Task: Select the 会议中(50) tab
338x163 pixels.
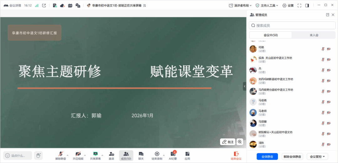Action: (x=271, y=35)
